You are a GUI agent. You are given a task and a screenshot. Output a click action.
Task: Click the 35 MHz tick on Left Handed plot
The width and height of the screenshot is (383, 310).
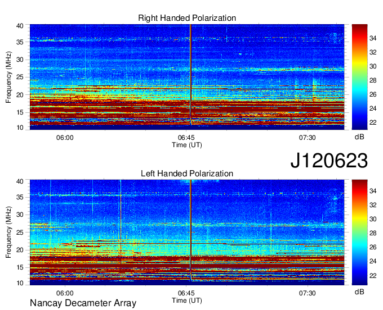(20, 197)
